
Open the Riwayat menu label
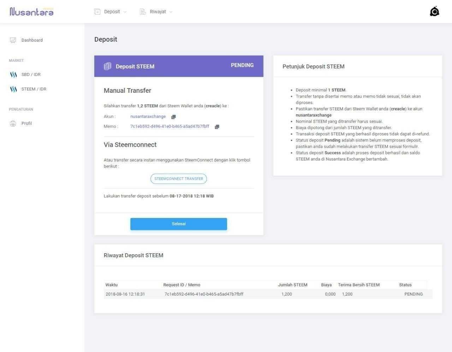click(158, 12)
